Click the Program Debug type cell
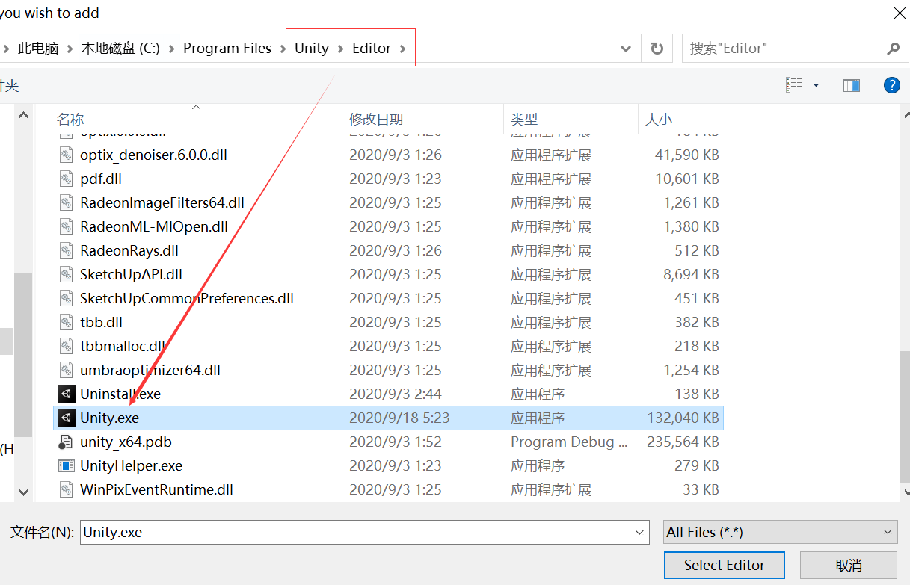 (x=568, y=442)
